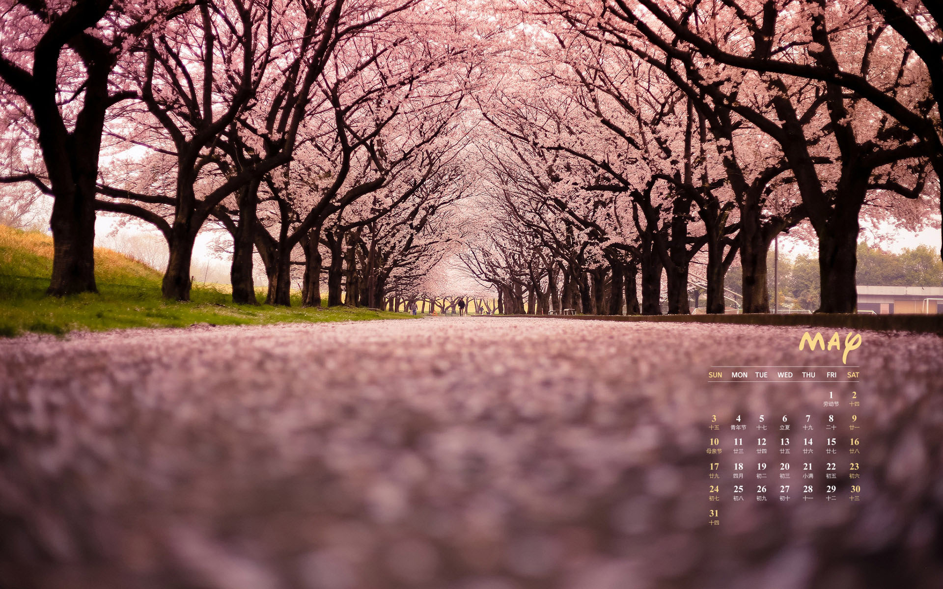Screen dimensions: 943x589
Task: Select date 2 on the calendar
Action: 854,398
